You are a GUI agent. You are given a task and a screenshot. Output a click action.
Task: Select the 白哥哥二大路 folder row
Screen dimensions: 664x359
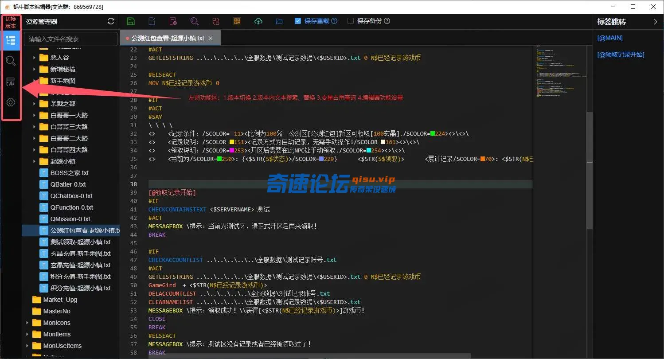click(70, 138)
